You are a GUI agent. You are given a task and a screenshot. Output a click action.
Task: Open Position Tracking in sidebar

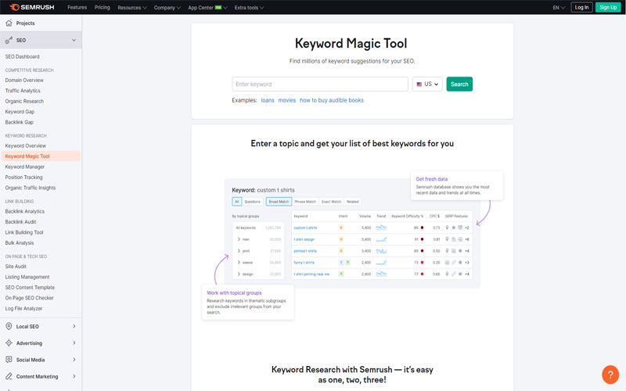[23, 178]
